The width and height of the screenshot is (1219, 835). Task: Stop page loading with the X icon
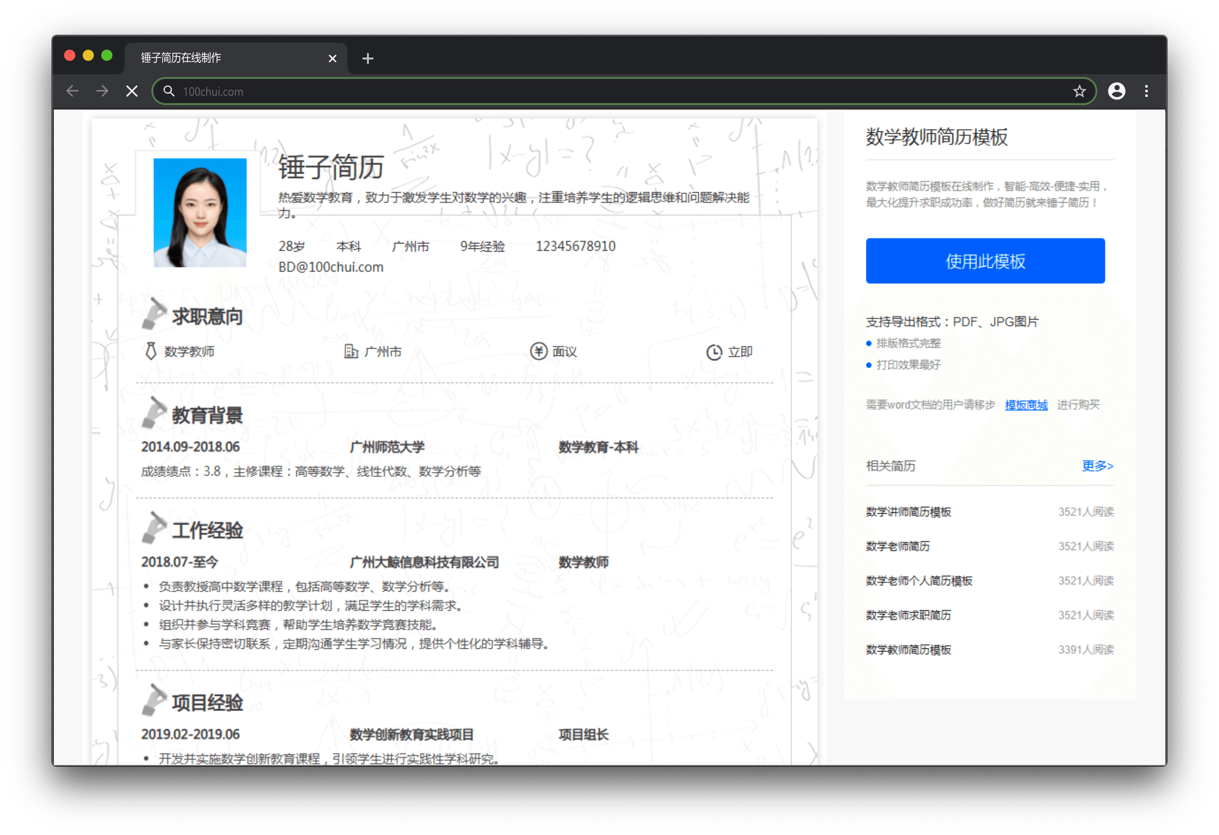[132, 91]
